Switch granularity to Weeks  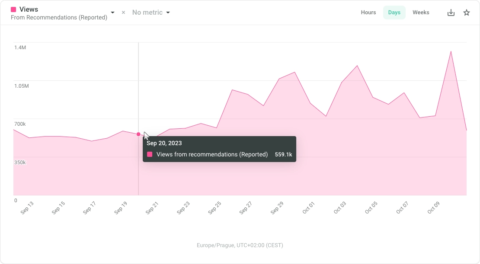click(421, 13)
